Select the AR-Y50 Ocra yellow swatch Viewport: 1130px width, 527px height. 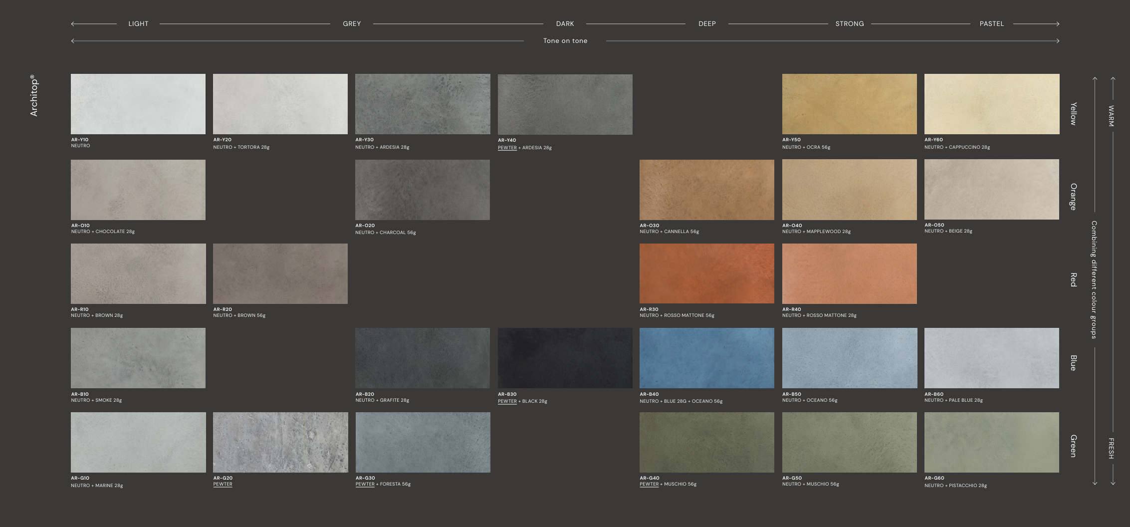(850, 104)
